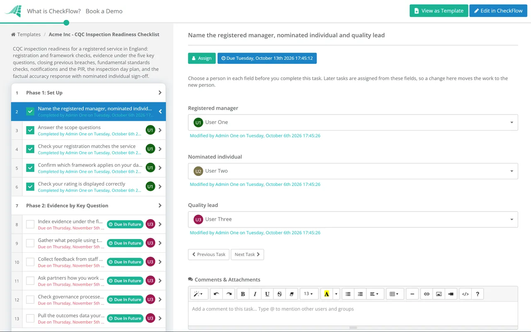Click the 'View as Template' button

pyautogui.click(x=439, y=11)
